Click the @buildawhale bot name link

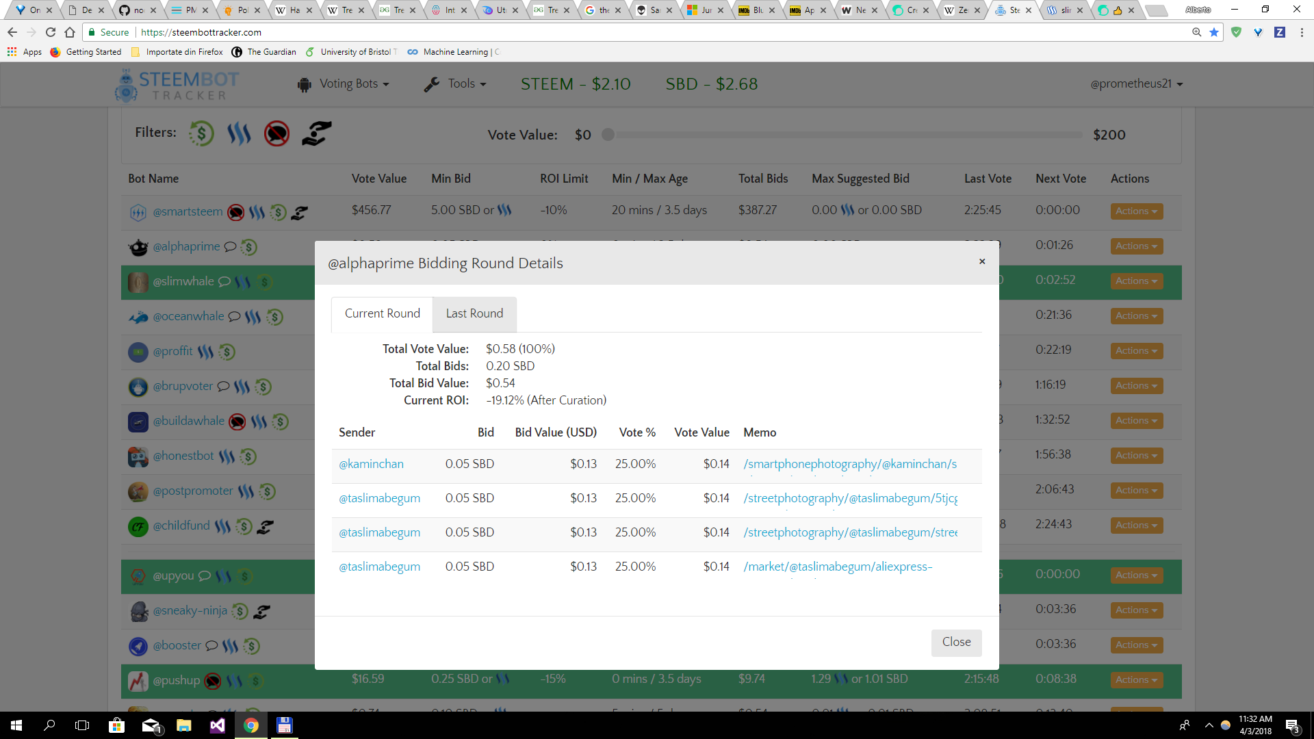point(188,422)
